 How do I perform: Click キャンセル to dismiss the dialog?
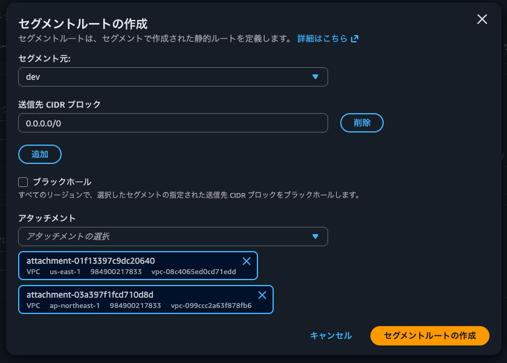tap(331, 335)
